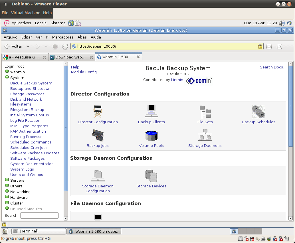This screenshot has height=243, width=295.
Task: Click the Help.. link
Action: pyautogui.click(x=76, y=67)
